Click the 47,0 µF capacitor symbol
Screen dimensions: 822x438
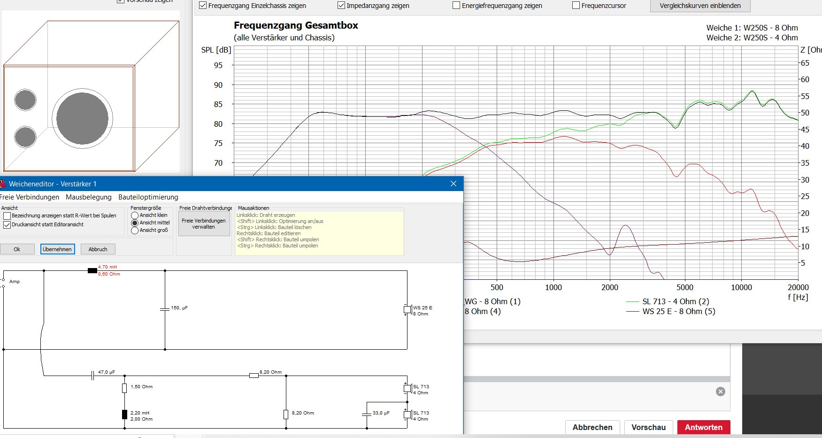tap(92, 376)
